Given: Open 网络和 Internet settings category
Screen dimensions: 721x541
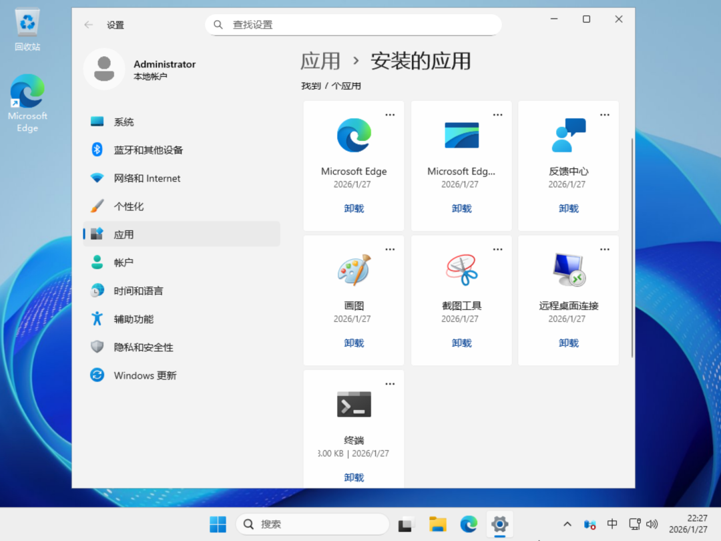Looking at the screenshot, I should tap(182, 178).
